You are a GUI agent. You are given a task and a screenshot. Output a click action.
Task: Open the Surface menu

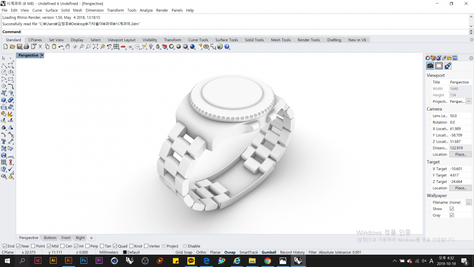[51, 10]
